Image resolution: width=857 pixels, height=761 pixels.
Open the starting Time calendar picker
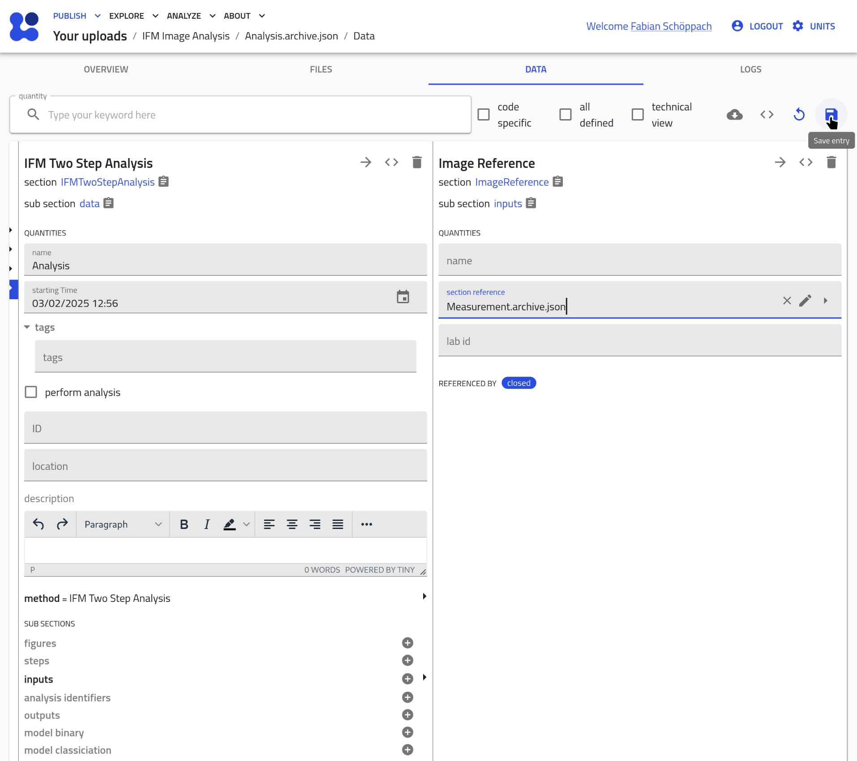coord(403,297)
